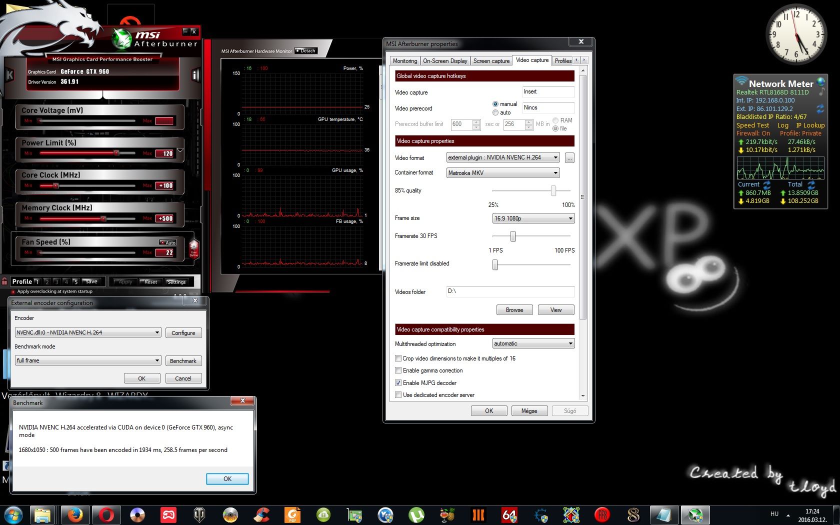Detach the Hardware Monitor panel
Image resolution: width=840 pixels, height=525 pixels.
coord(306,50)
